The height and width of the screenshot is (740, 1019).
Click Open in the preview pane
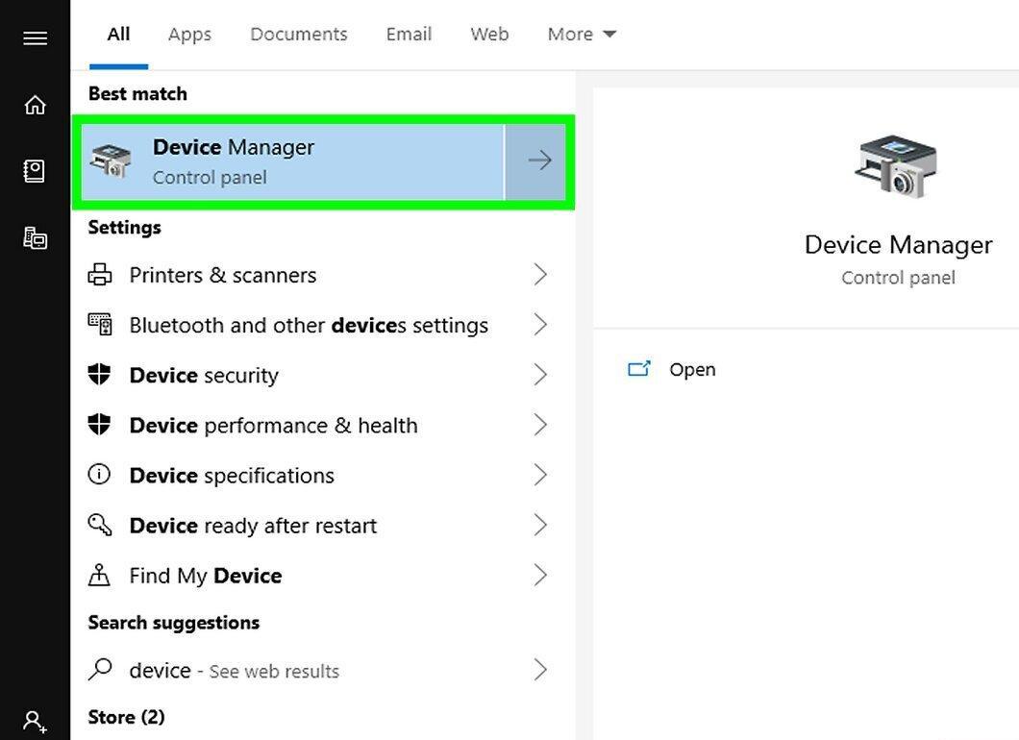coord(693,369)
